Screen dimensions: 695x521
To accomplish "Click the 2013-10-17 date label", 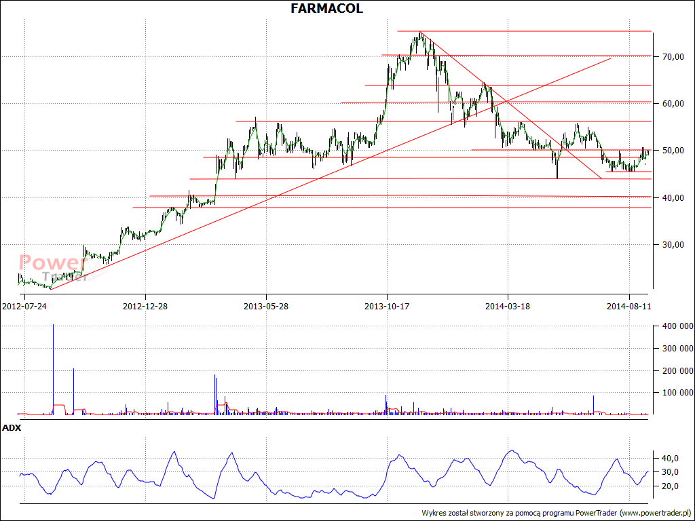I will (387, 307).
